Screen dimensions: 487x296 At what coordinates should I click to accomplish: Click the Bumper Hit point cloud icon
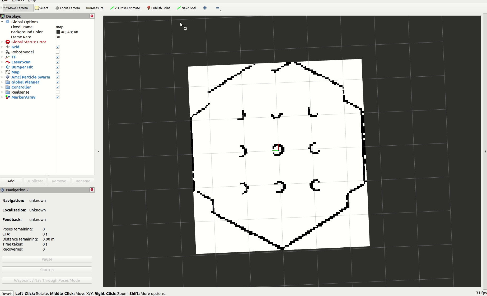[8, 67]
